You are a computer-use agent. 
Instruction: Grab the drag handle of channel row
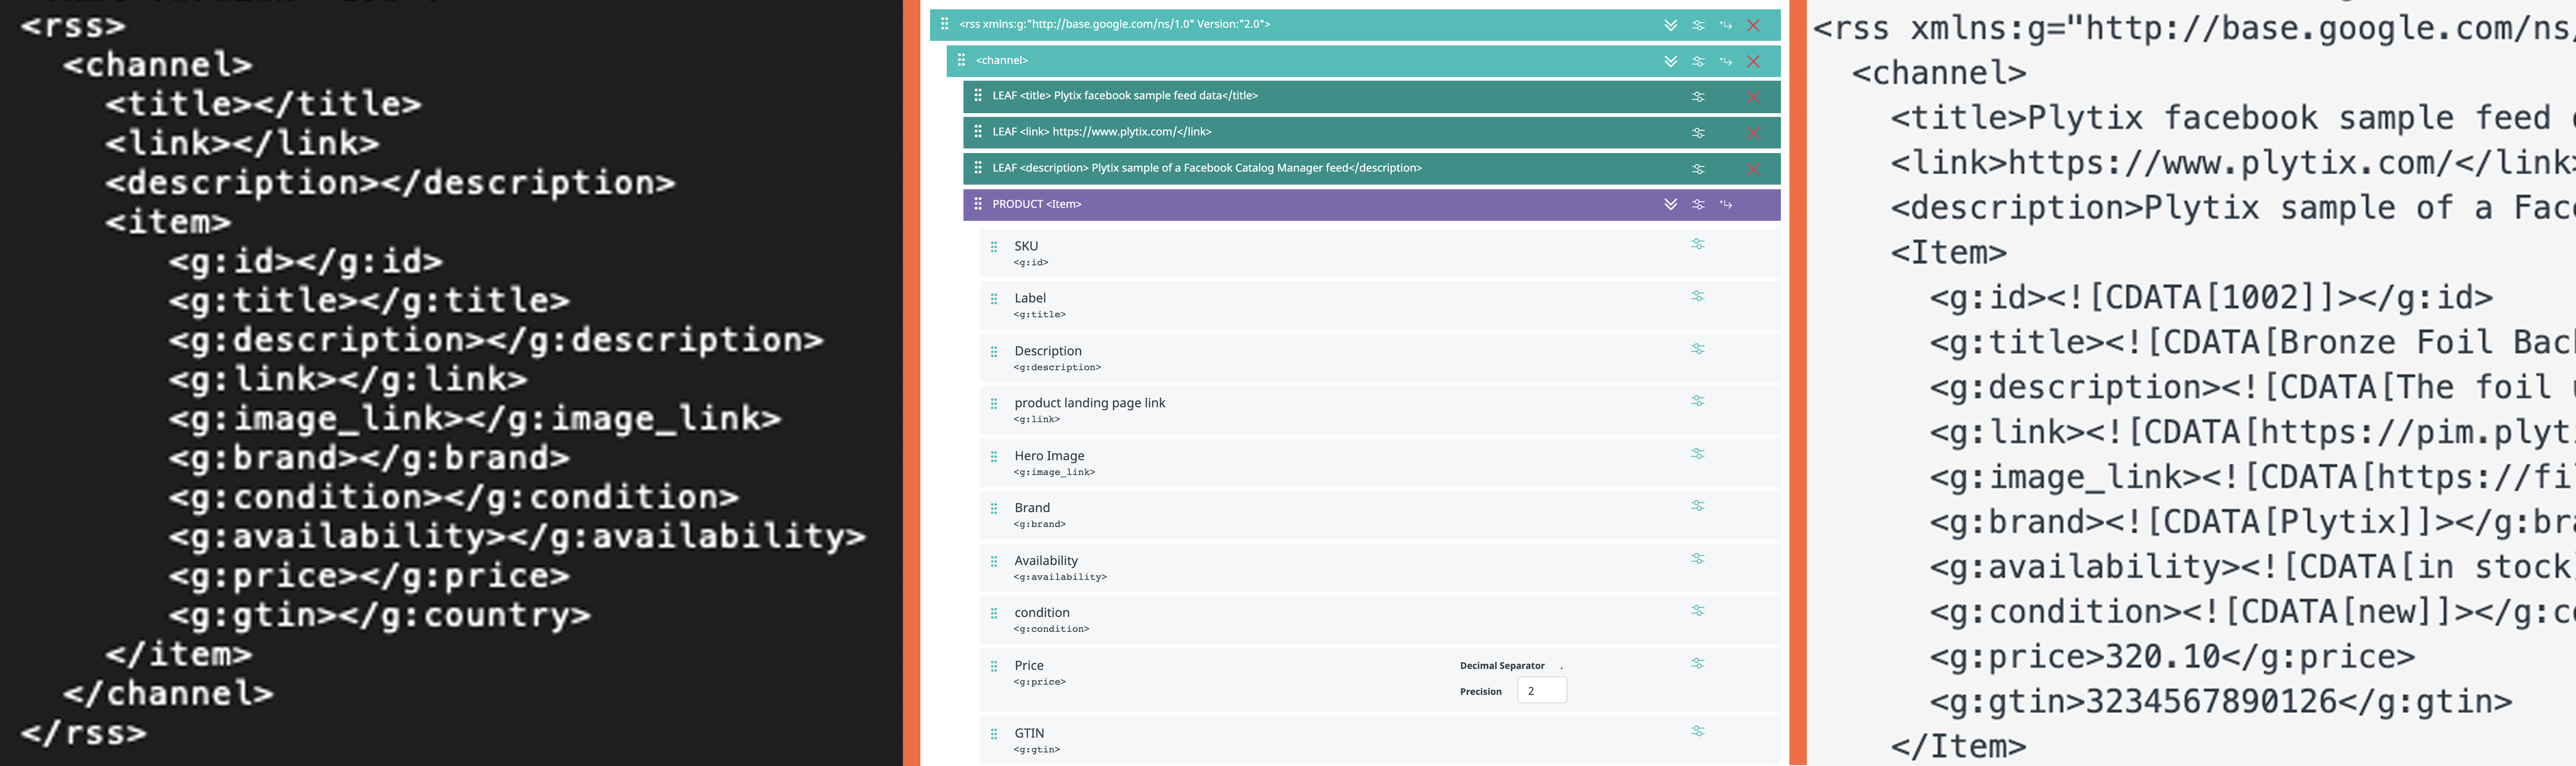tap(961, 60)
